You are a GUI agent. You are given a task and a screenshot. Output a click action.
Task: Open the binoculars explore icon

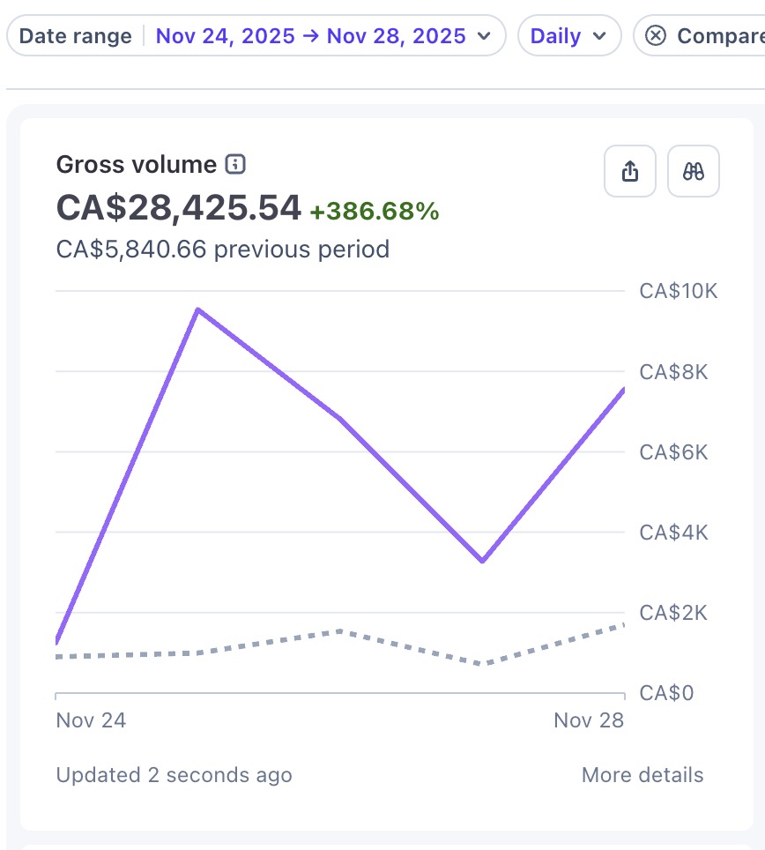coord(693,171)
